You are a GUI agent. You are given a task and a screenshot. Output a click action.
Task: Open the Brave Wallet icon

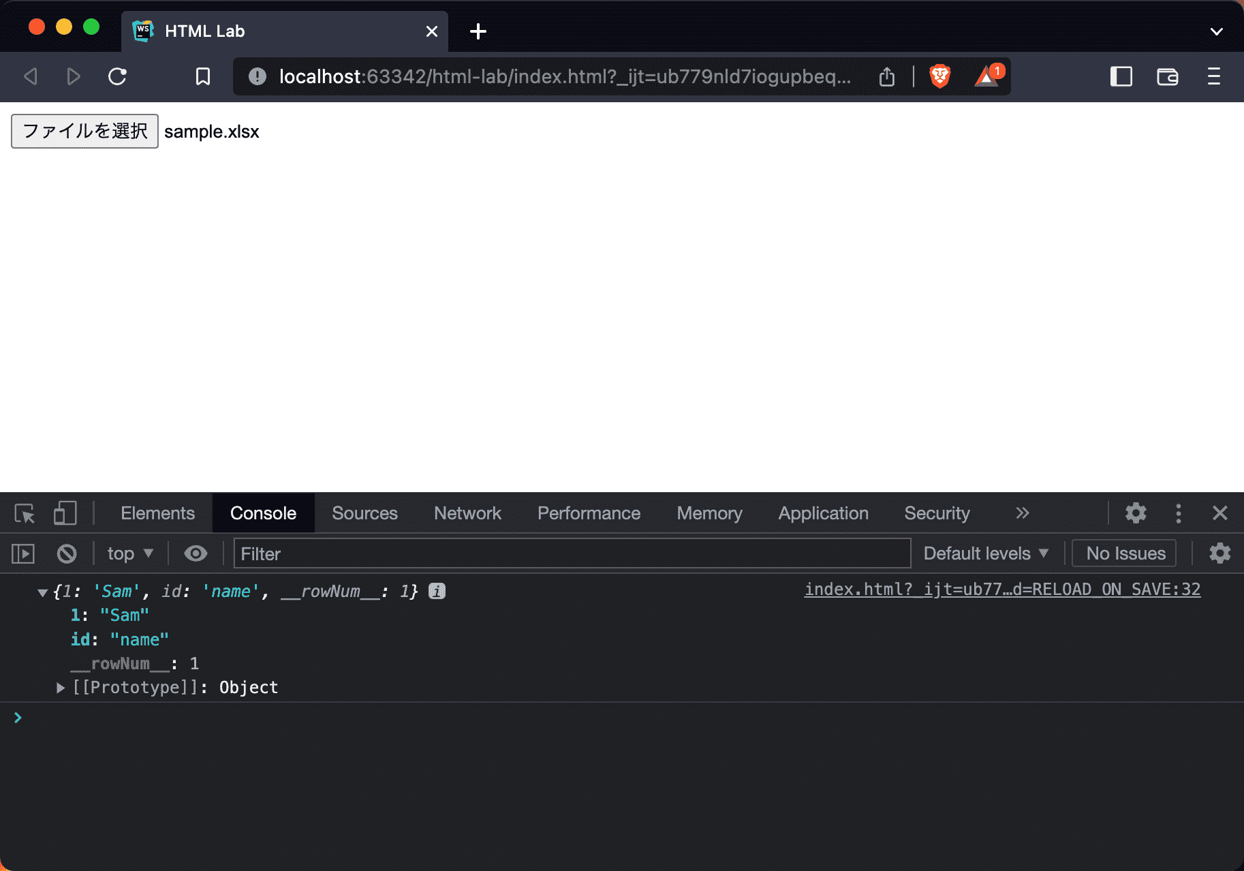[1167, 76]
